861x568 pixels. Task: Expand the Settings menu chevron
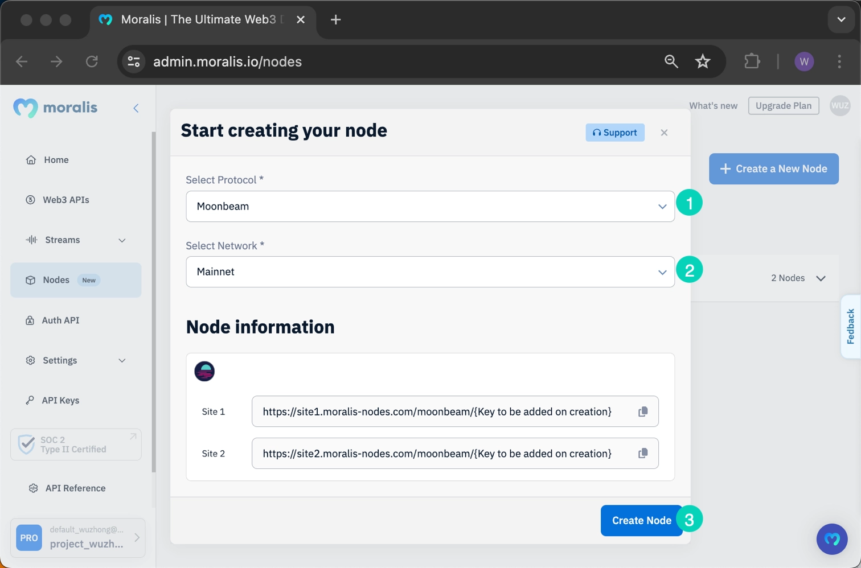coord(122,360)
